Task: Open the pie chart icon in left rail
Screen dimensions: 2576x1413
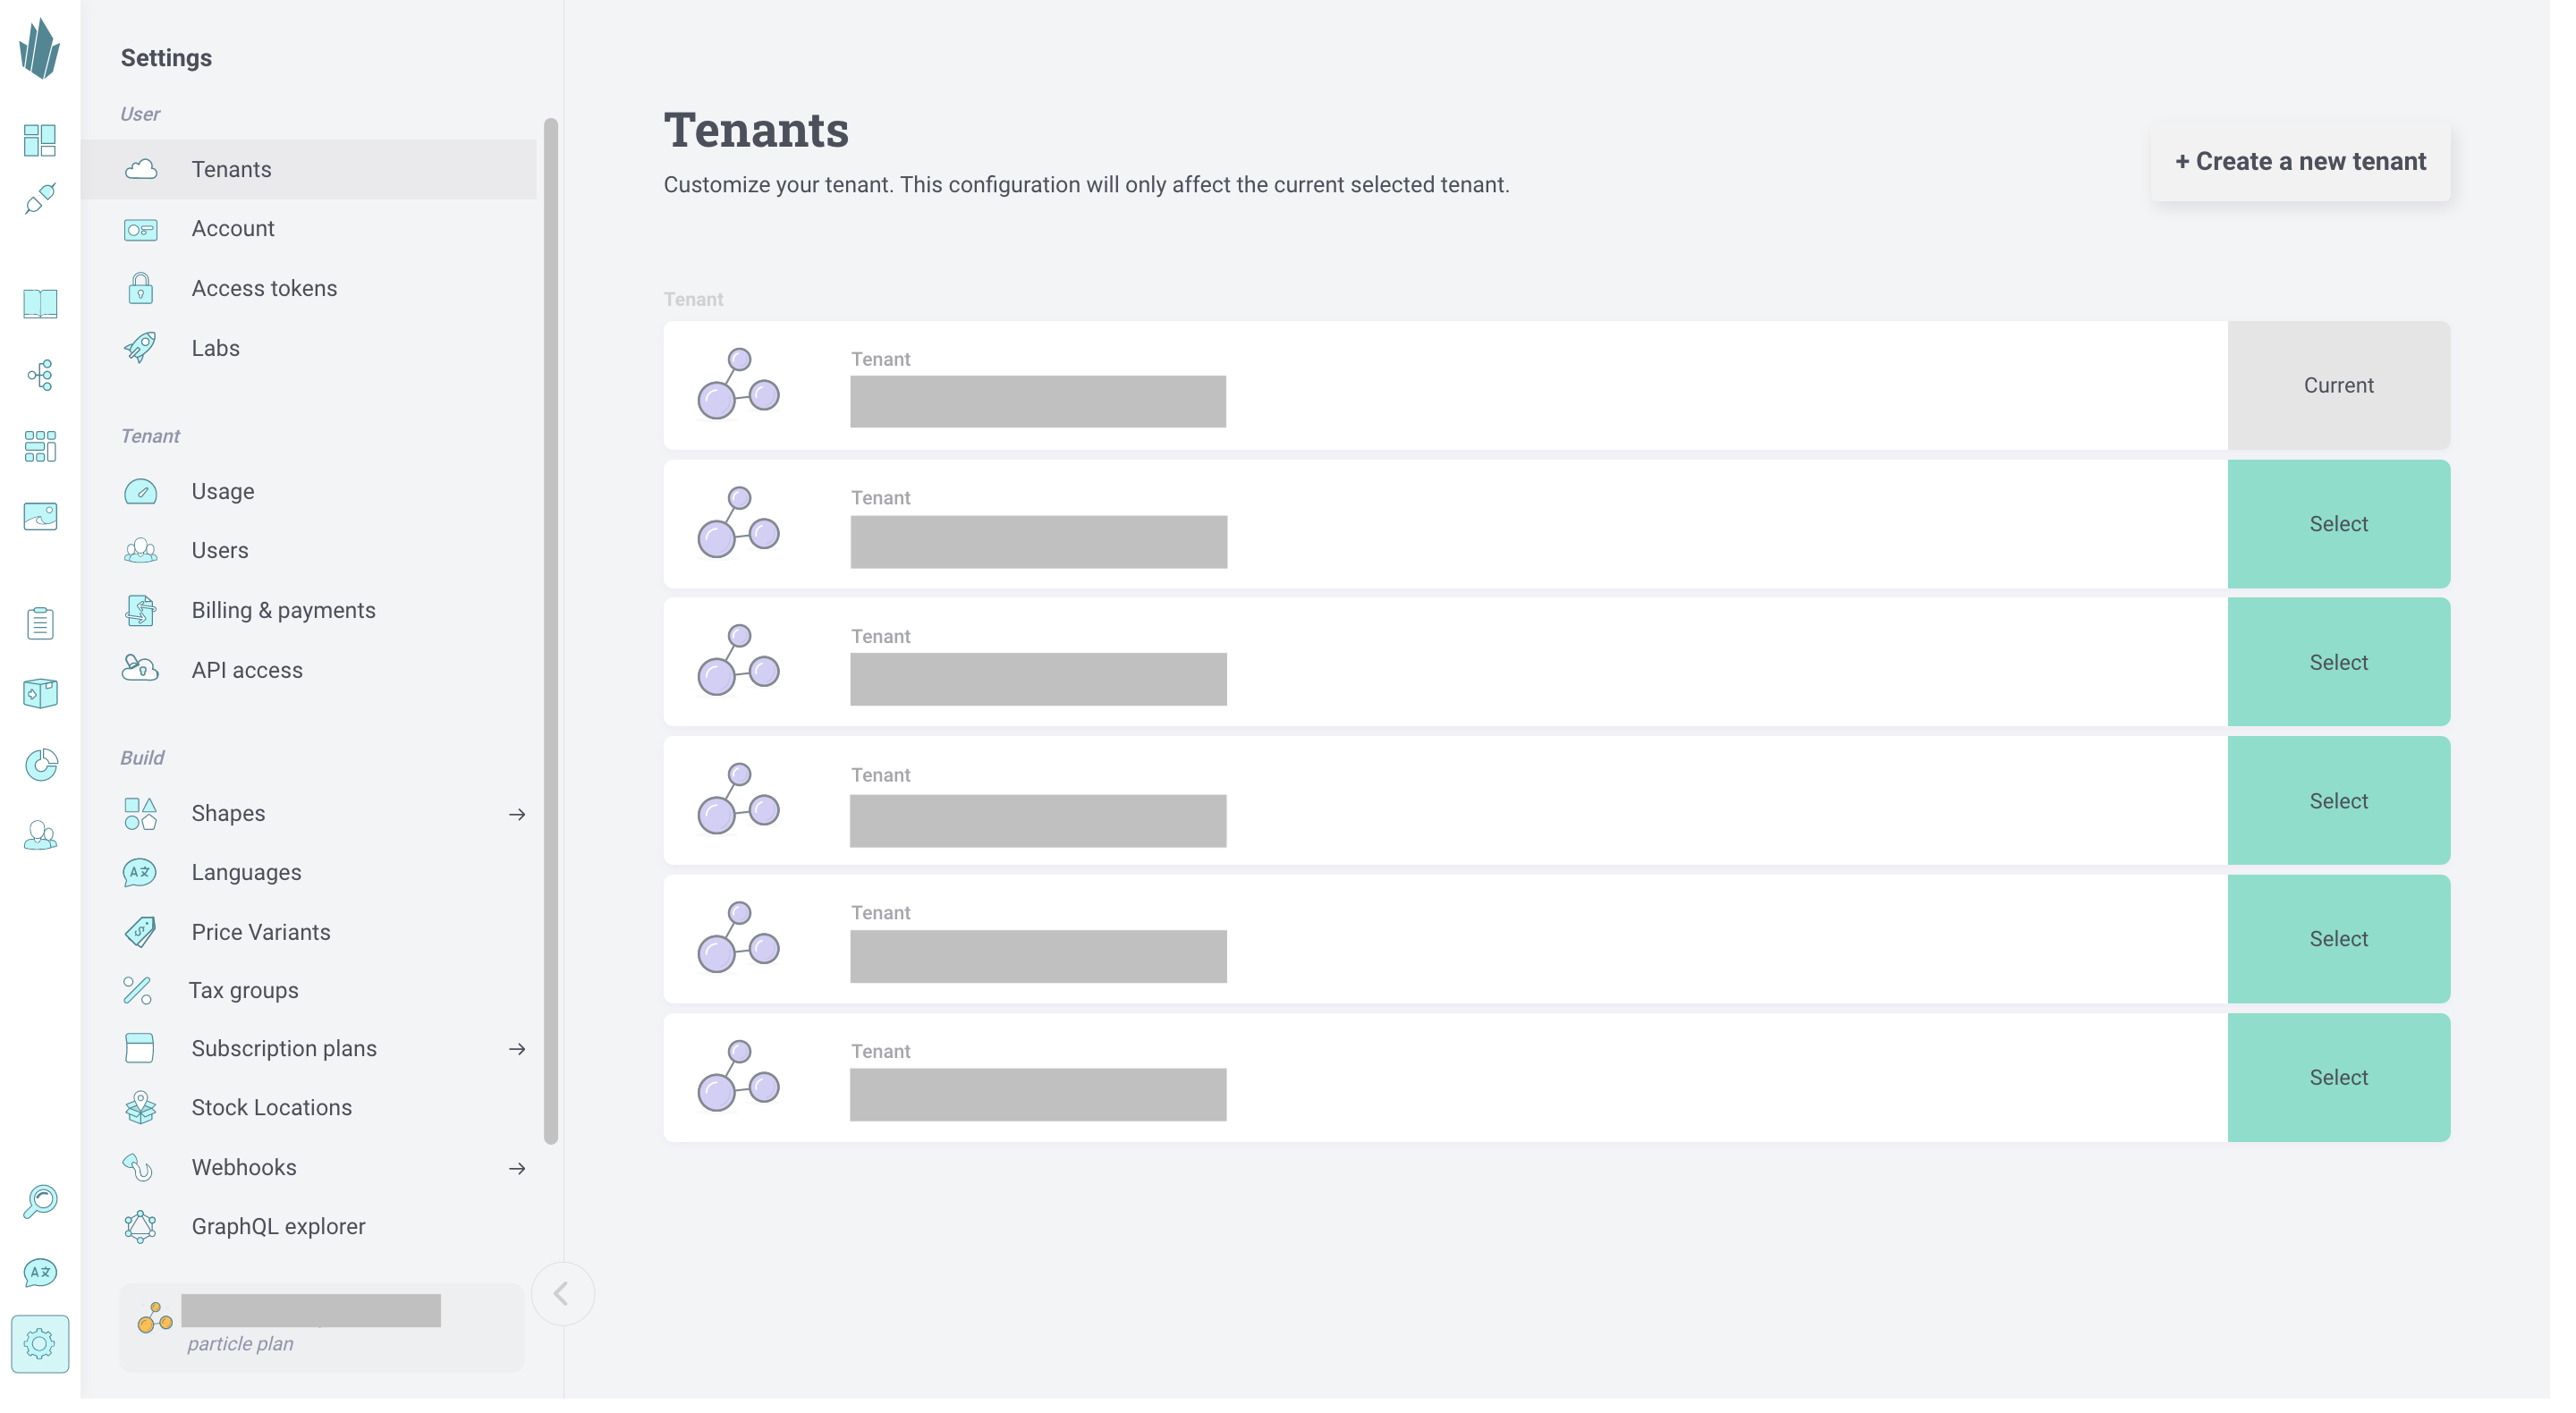Action: coord(40,765)
